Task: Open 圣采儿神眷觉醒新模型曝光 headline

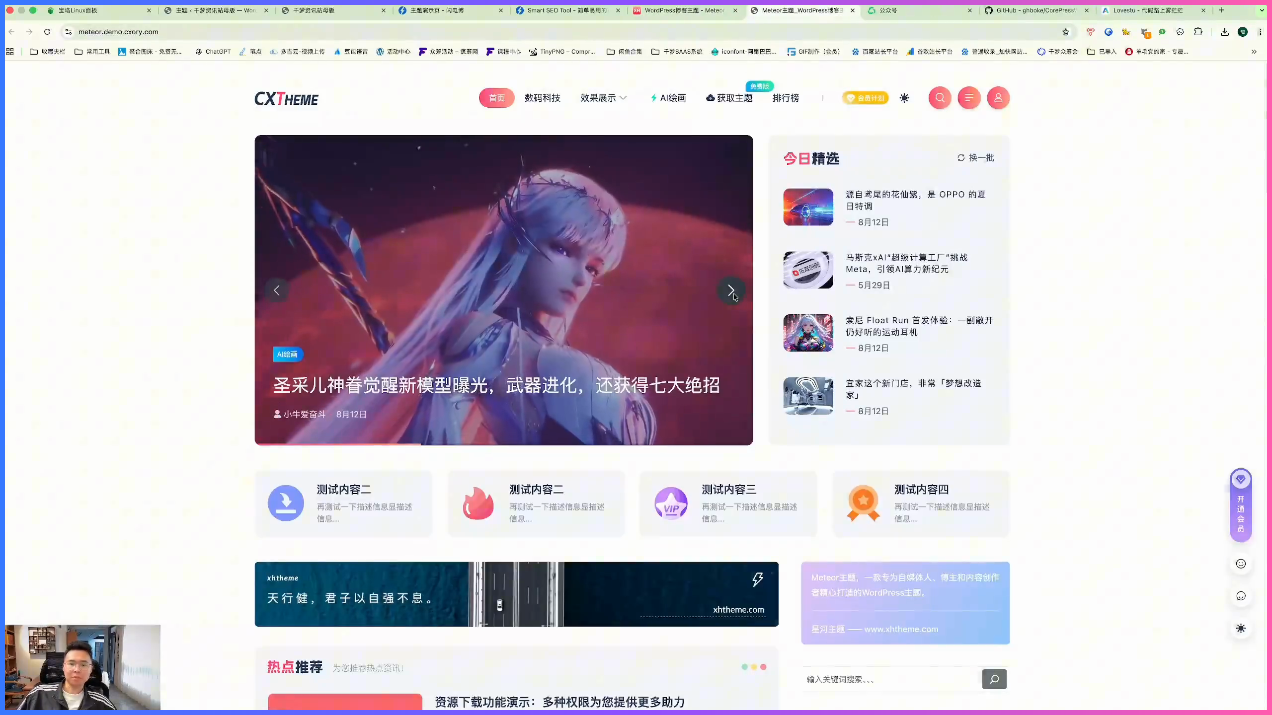Action: pyautogui.click(x=496, y=385)
